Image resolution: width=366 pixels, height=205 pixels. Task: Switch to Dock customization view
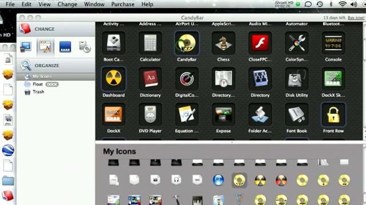point(65,47)
